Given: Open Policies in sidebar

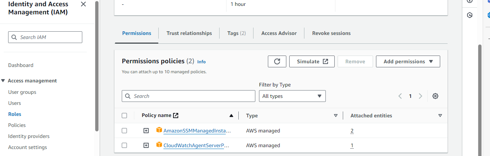Looking at the screenshot, I should click(17, 125).
